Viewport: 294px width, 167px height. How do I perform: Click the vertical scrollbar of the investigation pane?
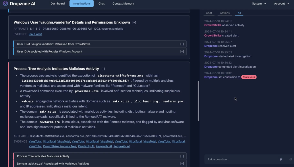(198, 101)
